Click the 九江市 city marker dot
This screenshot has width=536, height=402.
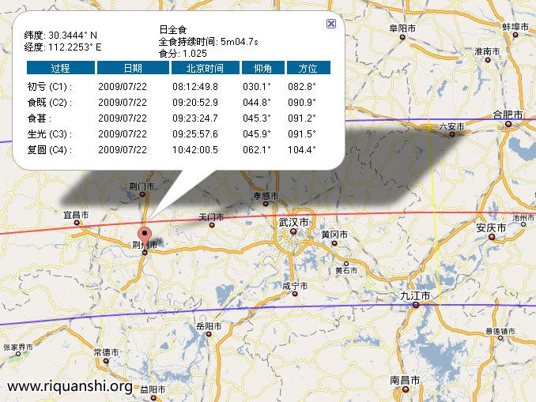[416, 305]
